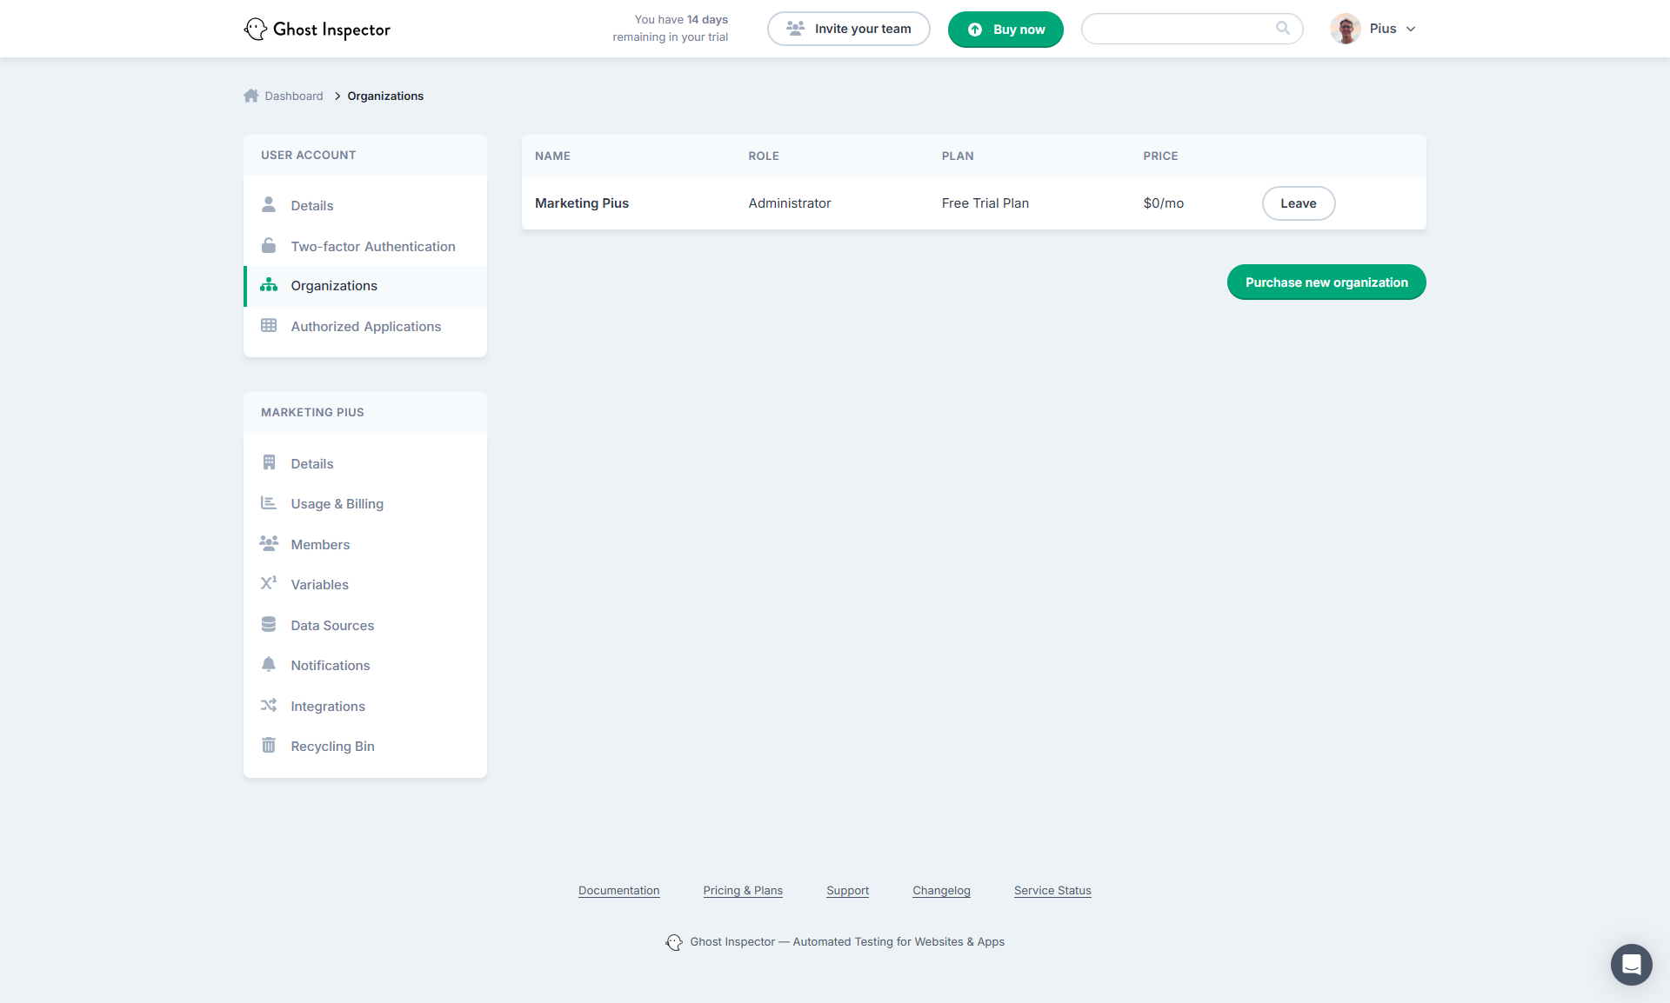The image size is (1670, 1003).
Task: Click the Integrations shuffle icon
Action: pyautogui.click(x=269, y=706)
